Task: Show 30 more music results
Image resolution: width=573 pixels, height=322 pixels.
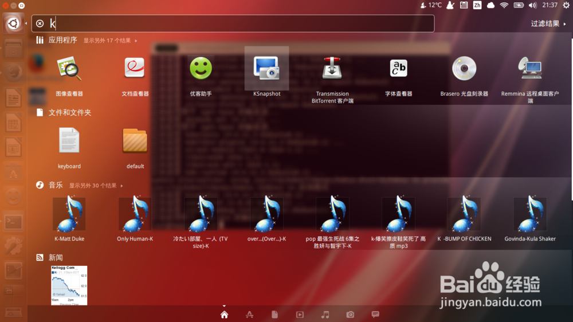Action: tap(96, 186)
